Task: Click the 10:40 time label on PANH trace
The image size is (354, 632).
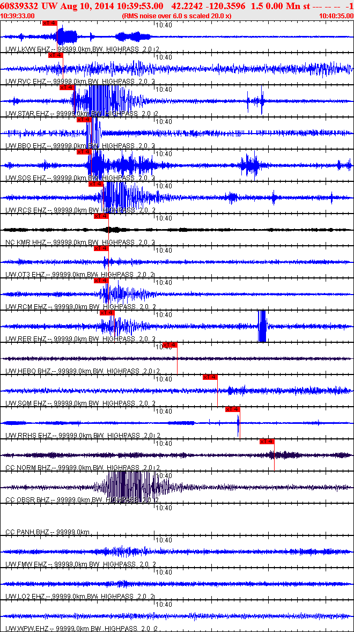Action: 164,508
